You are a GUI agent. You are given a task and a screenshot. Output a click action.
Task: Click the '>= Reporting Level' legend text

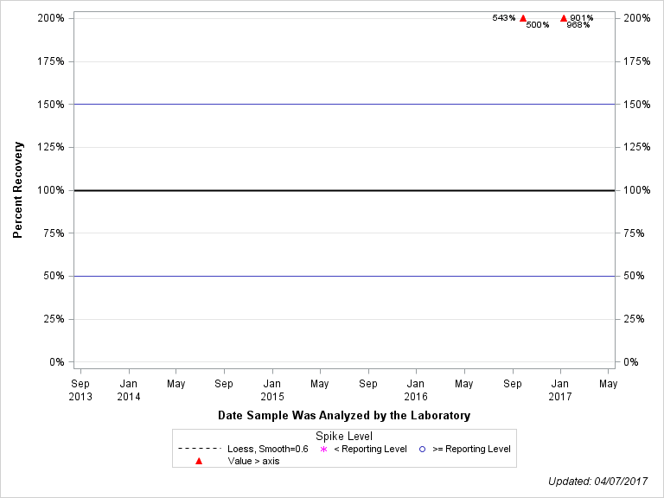click(x=471, y=449)
